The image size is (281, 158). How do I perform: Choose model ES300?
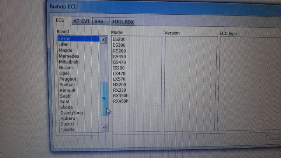pyautogui.click(x=119, y=45)
